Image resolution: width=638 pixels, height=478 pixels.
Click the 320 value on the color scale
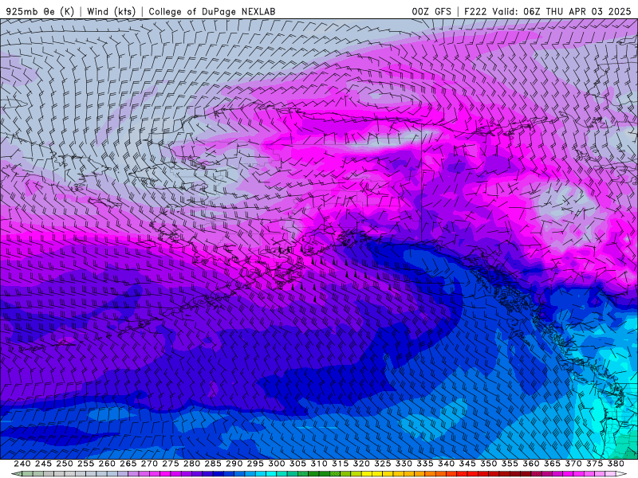click(x=361, y=464)
